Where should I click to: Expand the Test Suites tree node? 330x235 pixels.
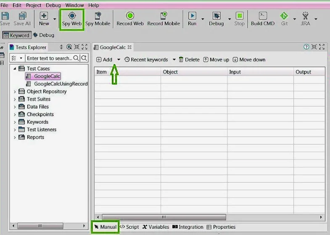tap(15, 99)
